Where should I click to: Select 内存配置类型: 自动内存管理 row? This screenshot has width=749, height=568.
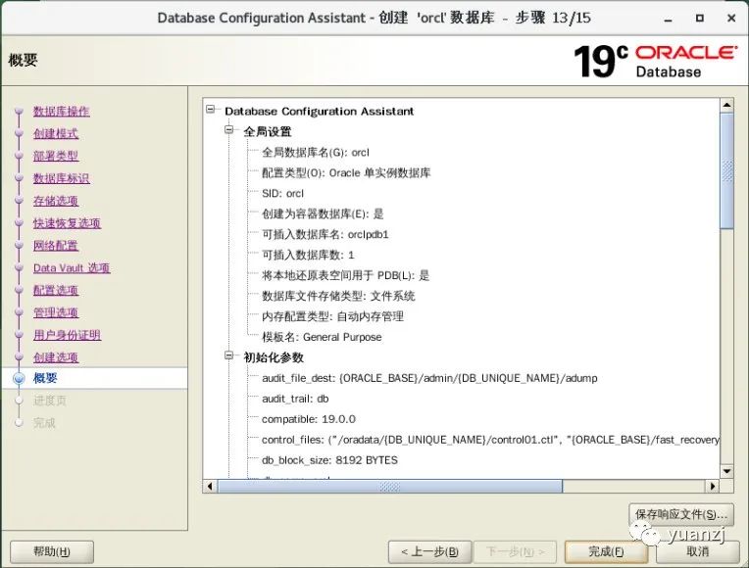pyautogui.click(x=332, y=317)
